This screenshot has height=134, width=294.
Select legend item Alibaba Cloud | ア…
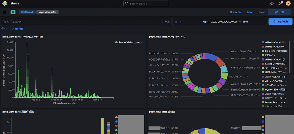[x=274, y=60]
